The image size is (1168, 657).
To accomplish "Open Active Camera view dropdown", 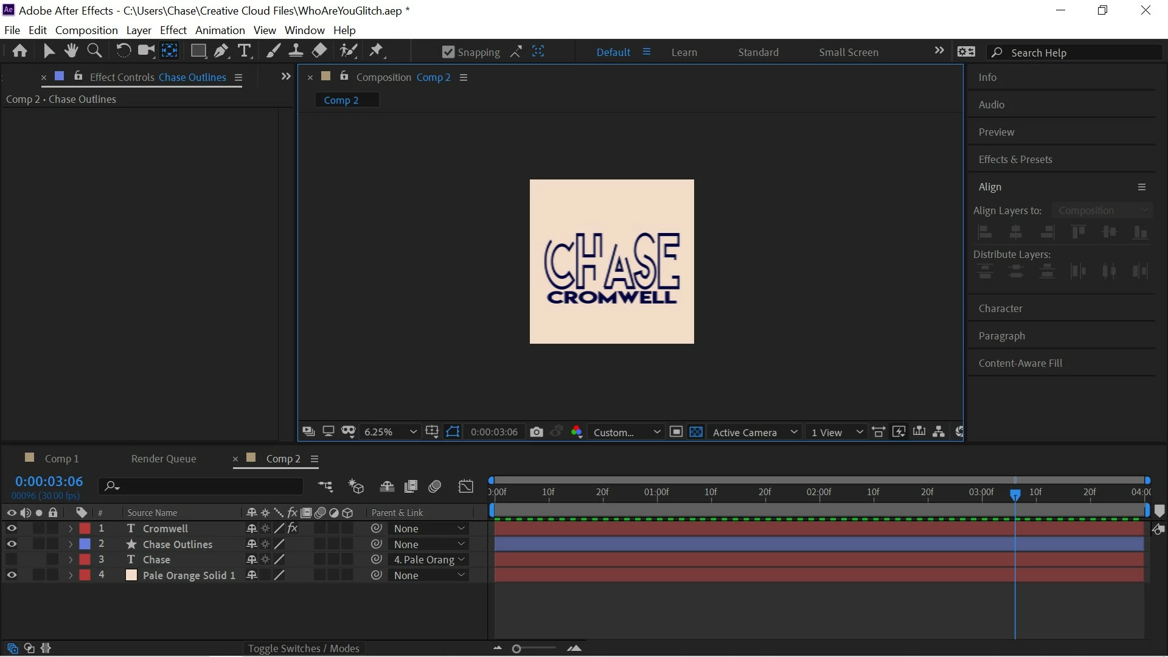I will tap(754, 432).
